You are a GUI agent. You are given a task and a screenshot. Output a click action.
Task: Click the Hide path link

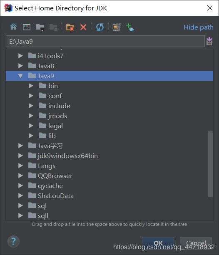point(198,27)
